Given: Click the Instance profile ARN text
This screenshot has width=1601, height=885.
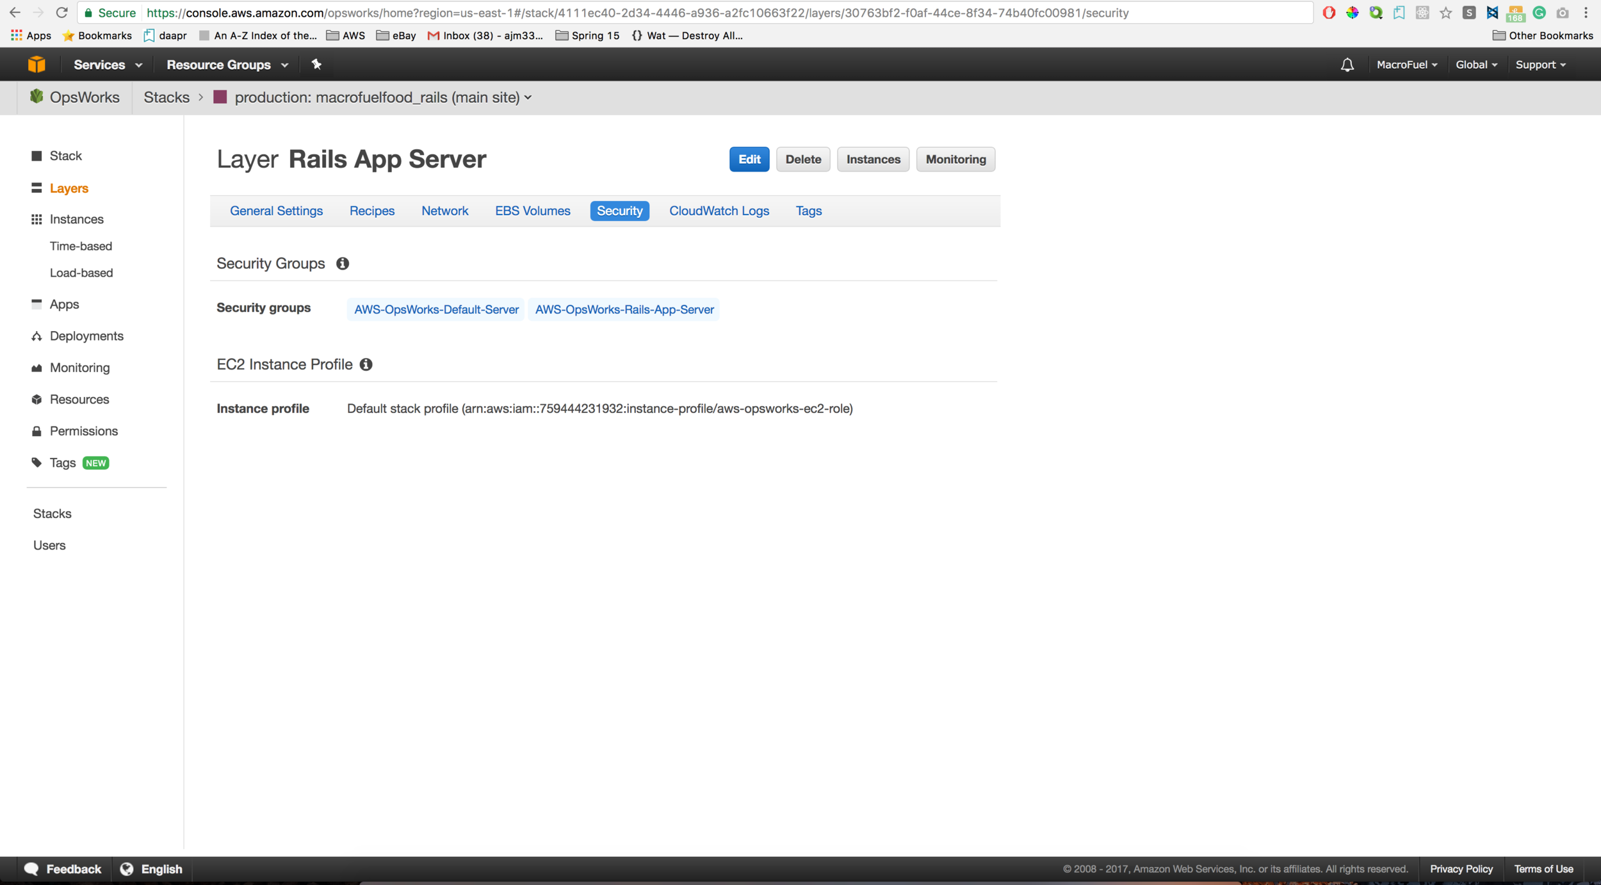Looking at the screenshot, I should [599, 409].
